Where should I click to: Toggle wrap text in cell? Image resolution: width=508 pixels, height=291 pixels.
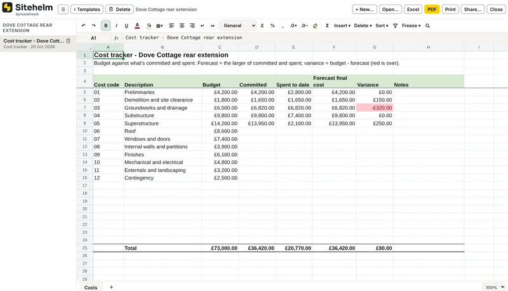coord(202,25)
